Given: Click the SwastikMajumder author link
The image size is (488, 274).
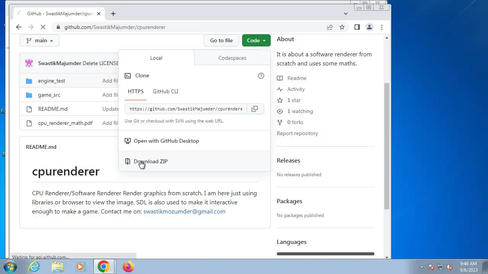Looking at the screenshot, I should tap(59, 63).
